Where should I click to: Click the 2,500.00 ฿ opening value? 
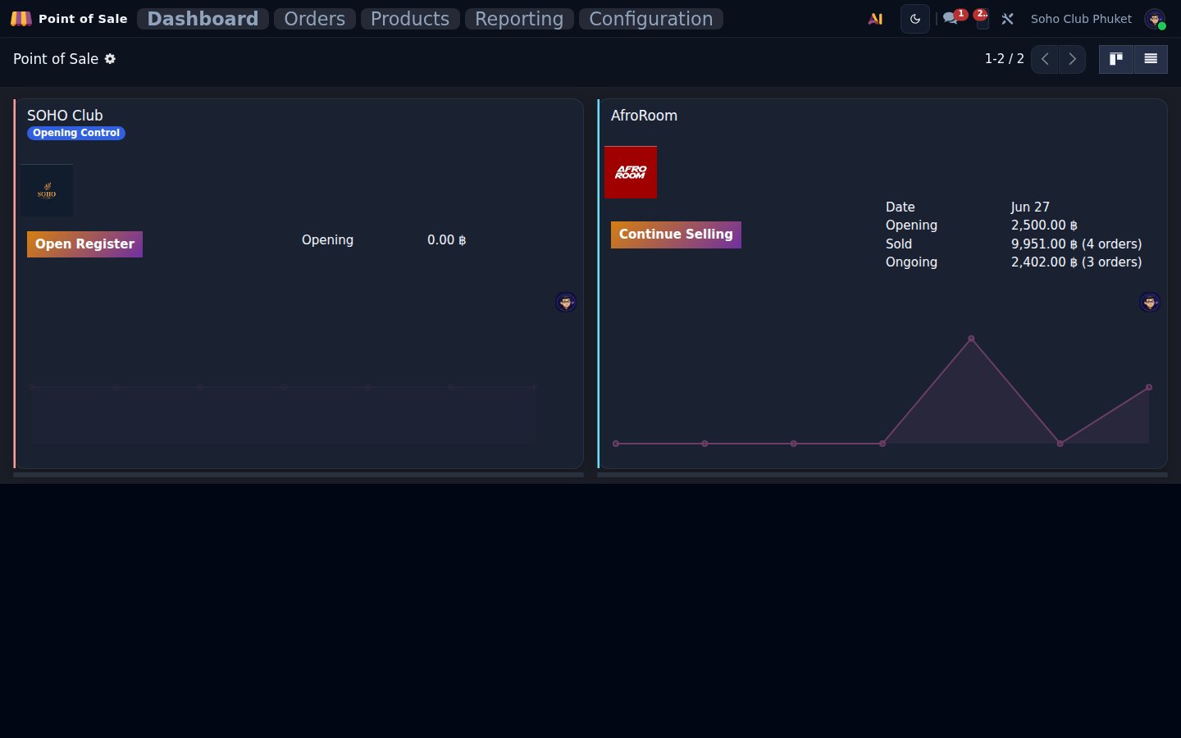pos(1044,225)
